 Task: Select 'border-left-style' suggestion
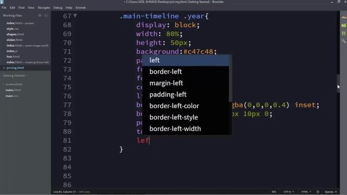click(x=185, y=118)
